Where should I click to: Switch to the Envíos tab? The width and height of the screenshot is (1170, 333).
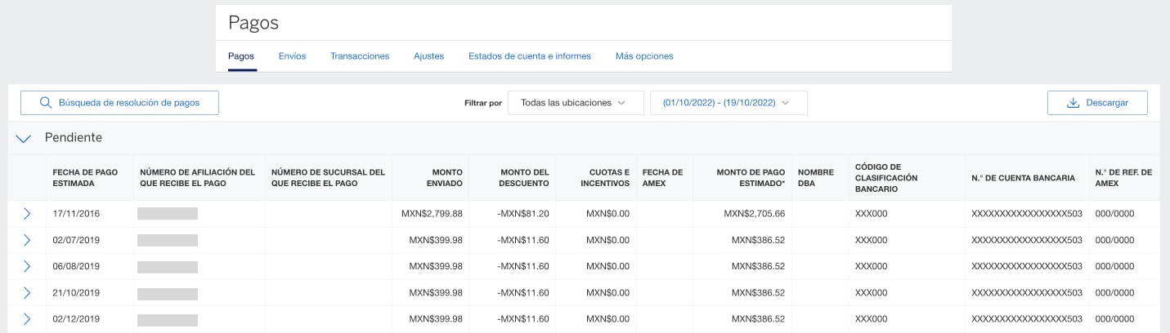click(x=292, y=56)
